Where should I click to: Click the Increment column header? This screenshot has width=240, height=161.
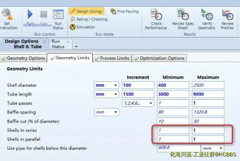click(138, 77)
